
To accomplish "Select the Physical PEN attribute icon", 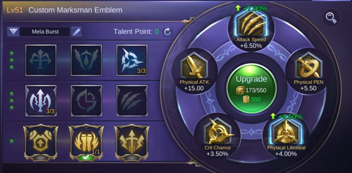I will coord(309,66).
